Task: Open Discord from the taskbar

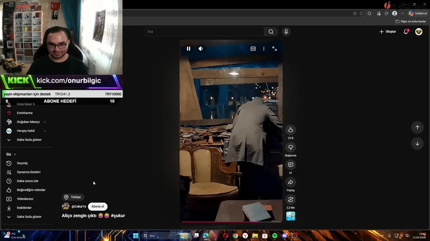Action: tap(285, 236)
